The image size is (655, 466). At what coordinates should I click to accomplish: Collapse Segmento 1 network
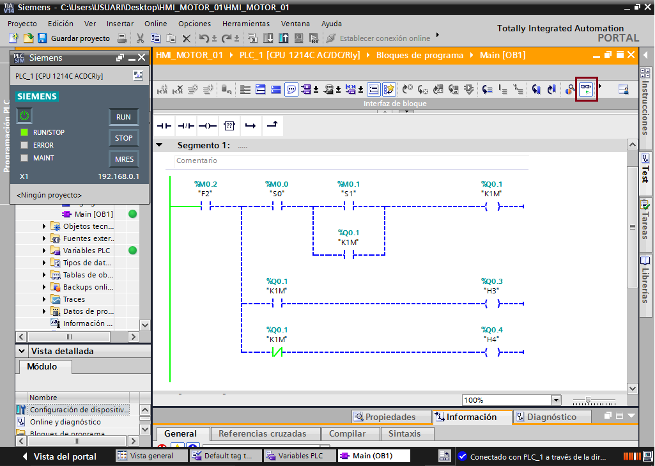pyautogui.click(x=159, y=145)
